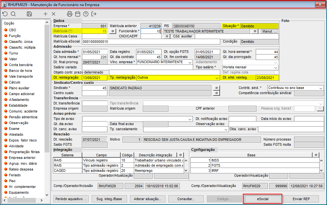Open the Banco de hora option
The width and height of the screenshot is (327, 205).
point(20,71)
